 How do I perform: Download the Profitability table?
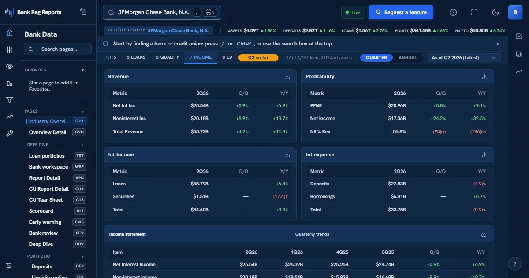click(x=484, y=76)
